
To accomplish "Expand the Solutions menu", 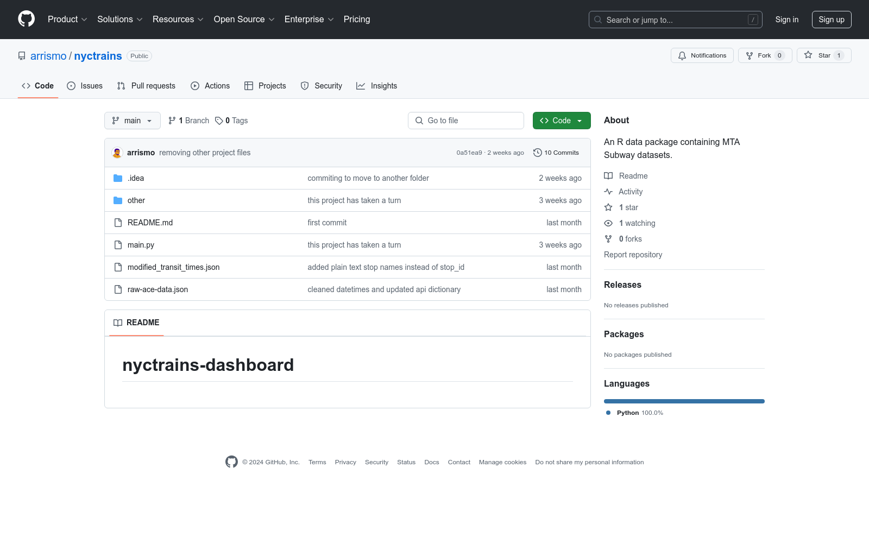I will (120, 20).
